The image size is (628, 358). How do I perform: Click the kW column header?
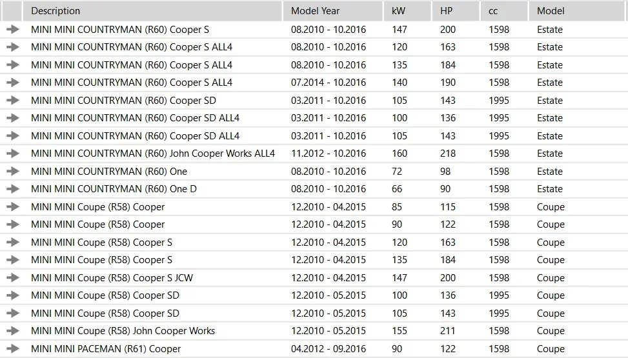(407, 11)
